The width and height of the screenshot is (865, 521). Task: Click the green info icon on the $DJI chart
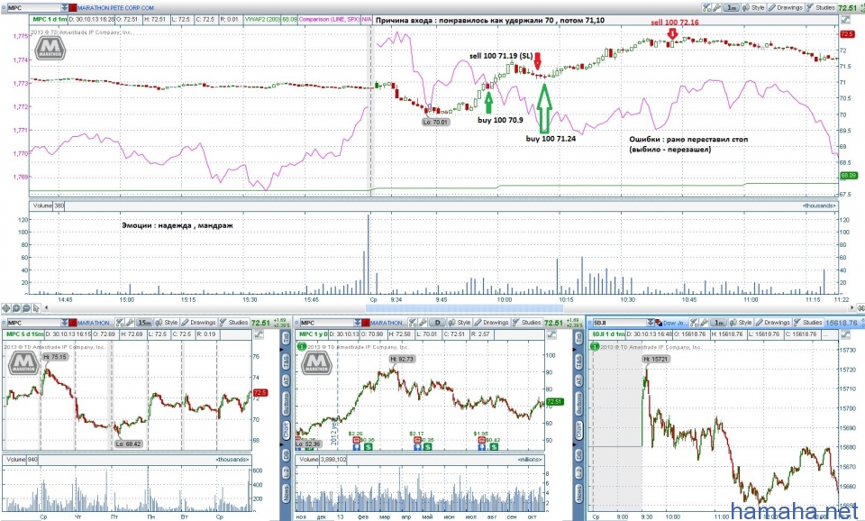click(595, 347)
